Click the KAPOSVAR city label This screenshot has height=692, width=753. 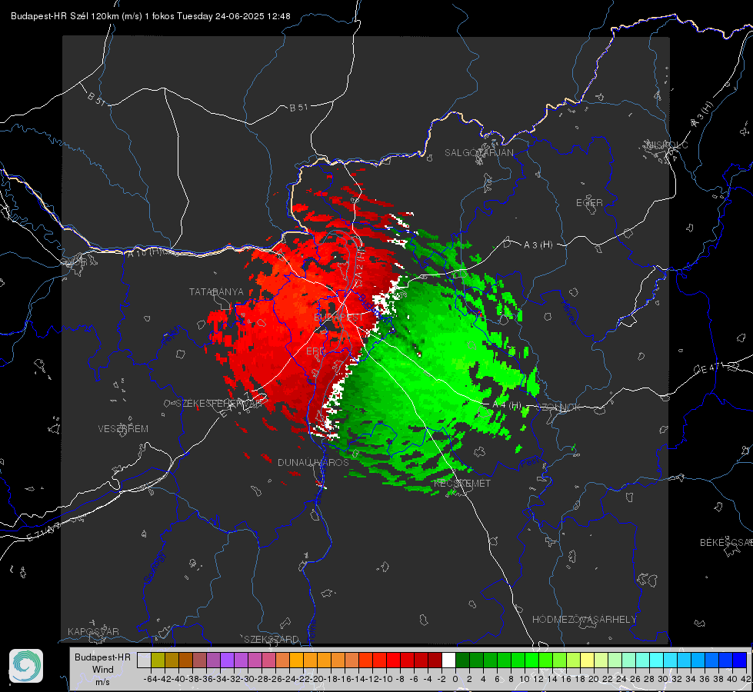pos(93,631)
